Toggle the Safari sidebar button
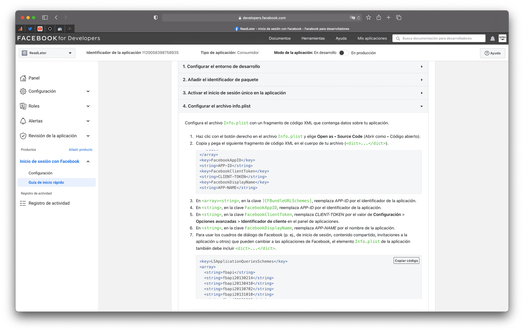 45,18
